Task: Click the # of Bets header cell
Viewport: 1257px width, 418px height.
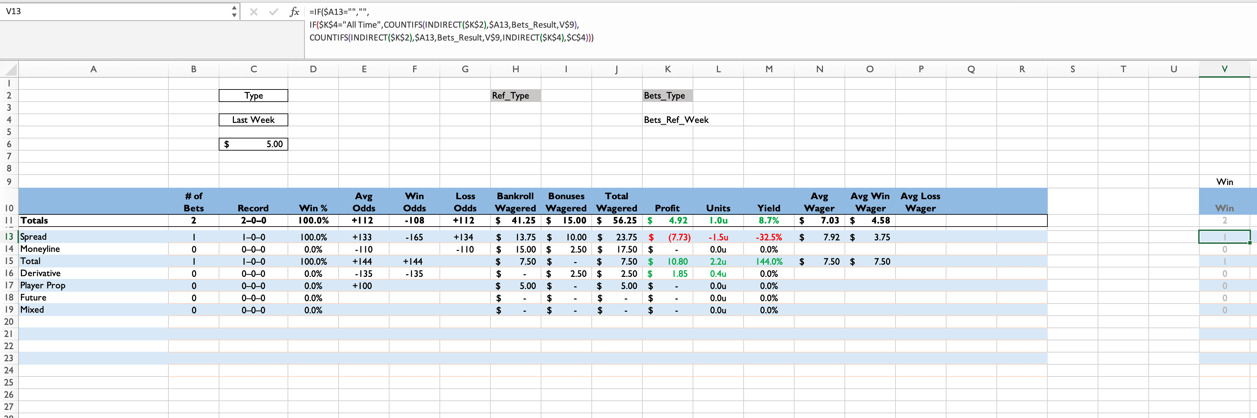Action: tap(194, 202)
